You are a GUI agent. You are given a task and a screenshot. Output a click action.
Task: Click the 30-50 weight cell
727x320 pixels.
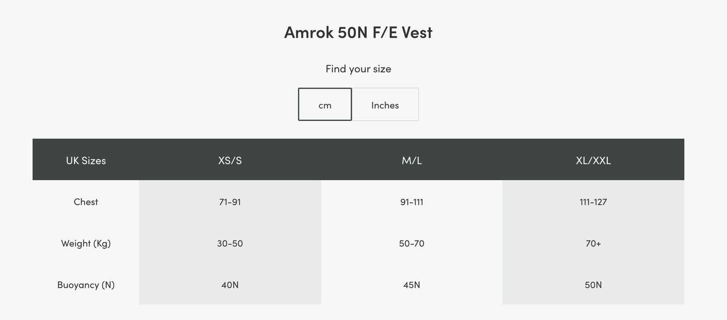point(230,244)
